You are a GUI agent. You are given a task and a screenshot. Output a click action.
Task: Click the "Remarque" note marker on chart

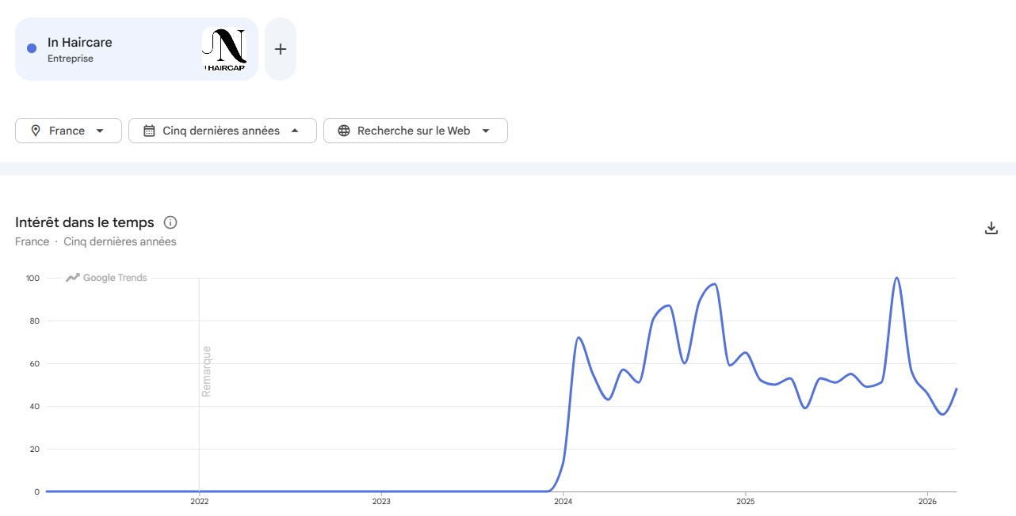coord(206,371)
